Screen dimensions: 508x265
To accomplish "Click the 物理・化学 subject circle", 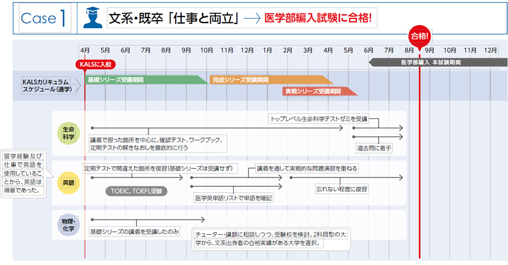I will (x=68, y=225).
